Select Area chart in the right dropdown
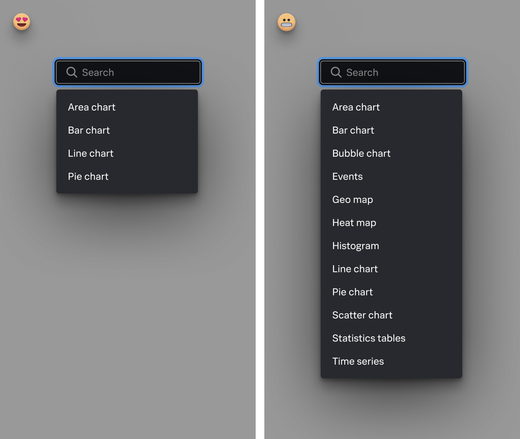Screen dimensions: 520x439 click(356, 107)
